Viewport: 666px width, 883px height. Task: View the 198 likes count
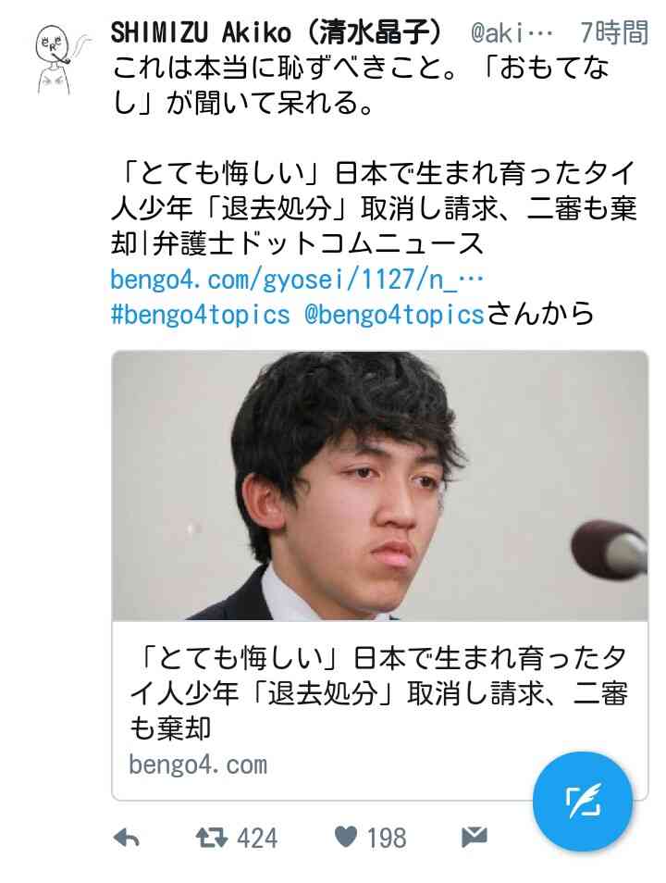(387, 838)
